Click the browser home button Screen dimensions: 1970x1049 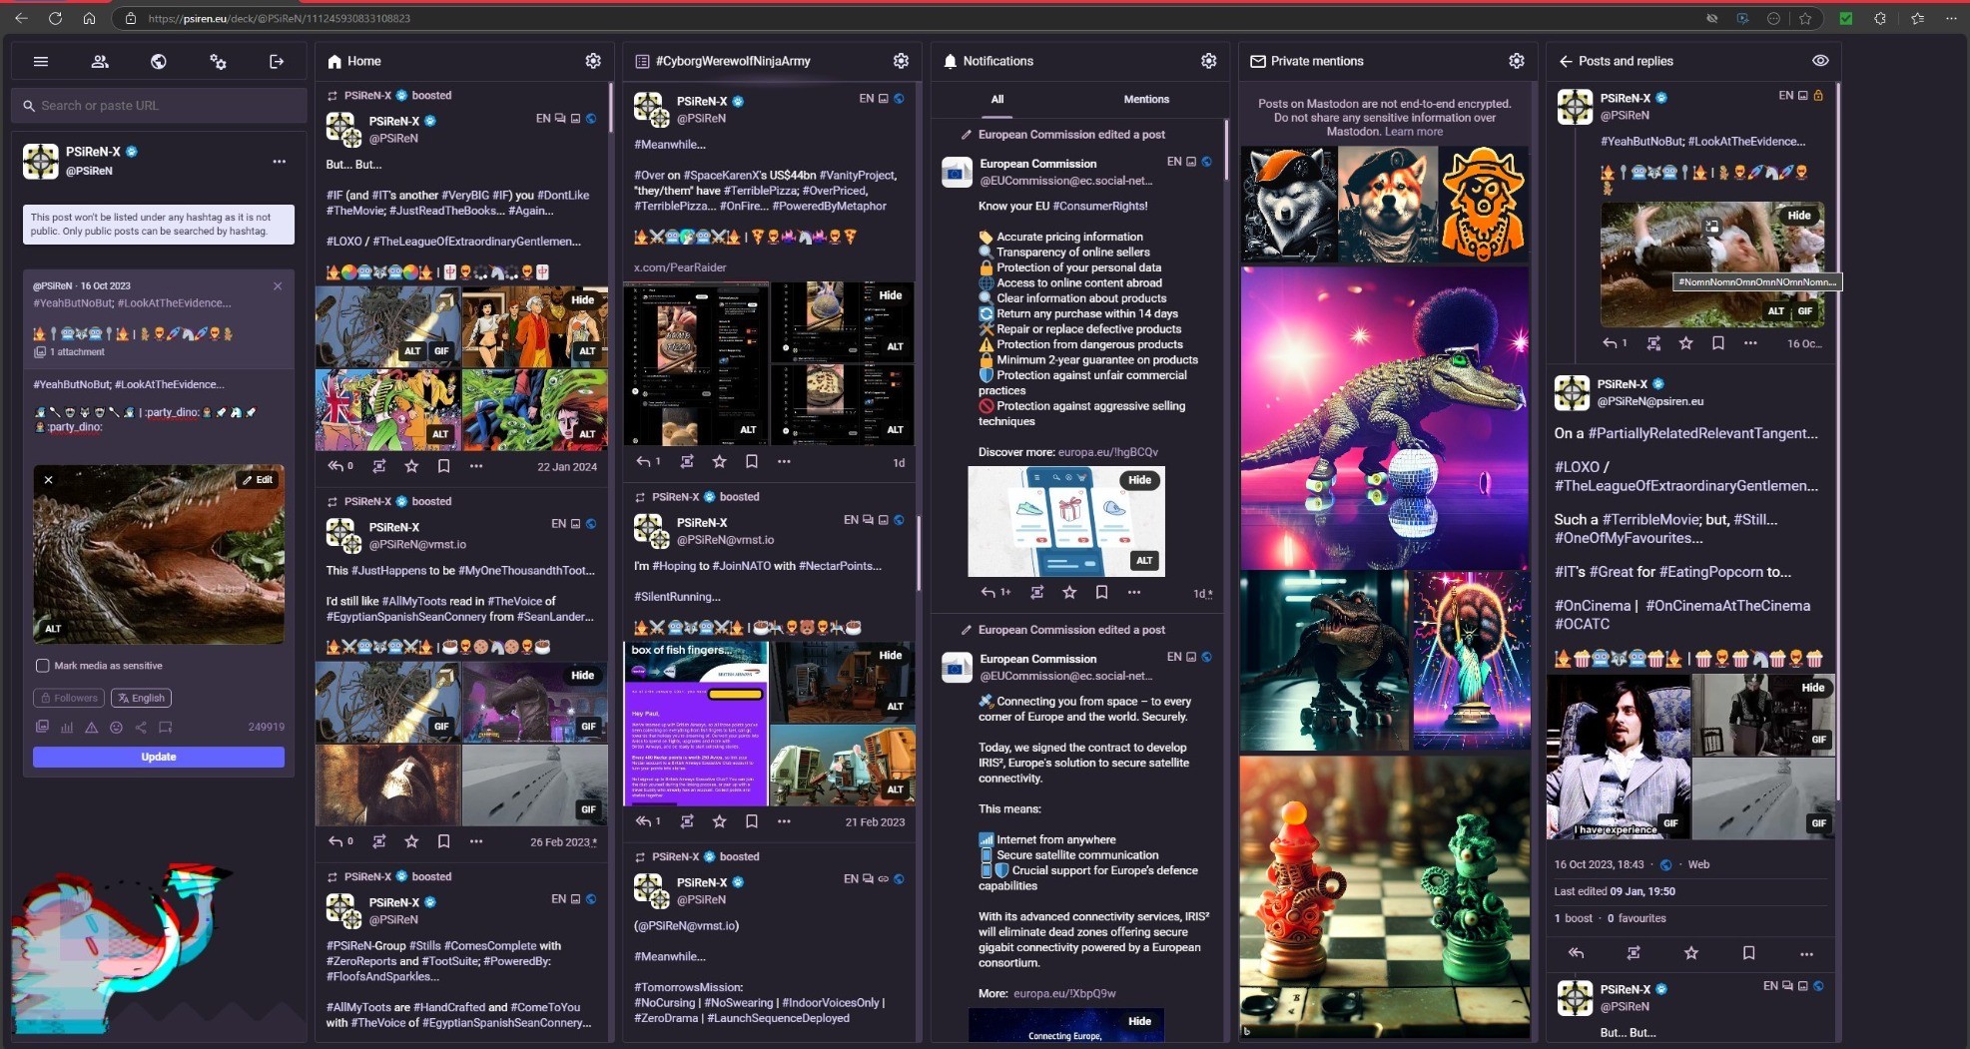[89, 18]
